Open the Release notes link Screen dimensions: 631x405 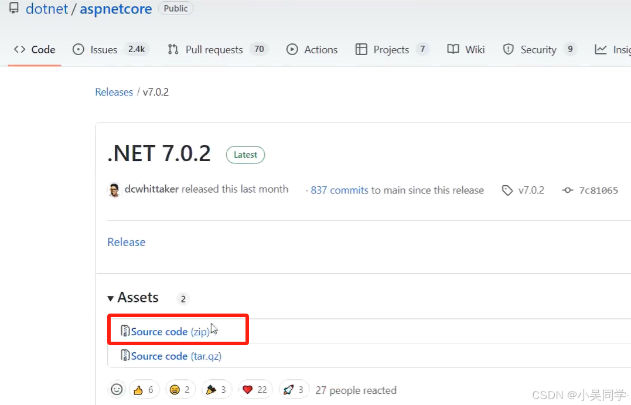click(x=127, y=242)
